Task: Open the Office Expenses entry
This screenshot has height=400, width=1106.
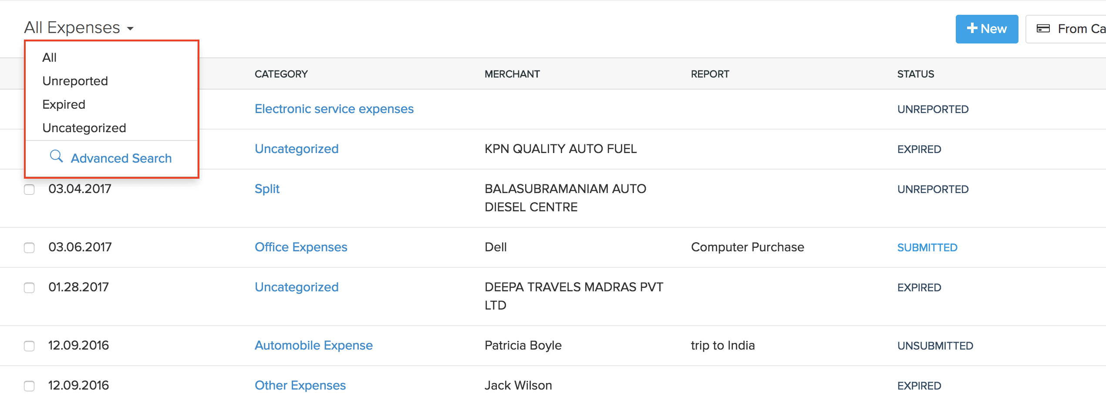Action: pos(301,247)
